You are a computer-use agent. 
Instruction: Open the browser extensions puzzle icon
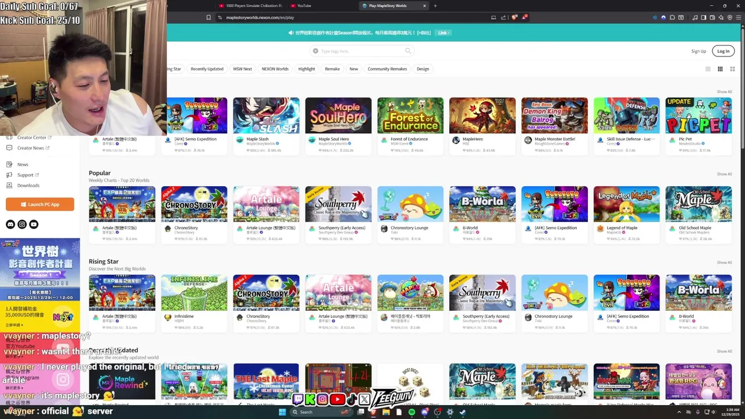[672, 17]
